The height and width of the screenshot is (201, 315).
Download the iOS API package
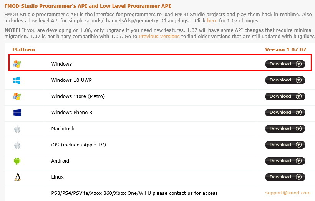point(280,145)
